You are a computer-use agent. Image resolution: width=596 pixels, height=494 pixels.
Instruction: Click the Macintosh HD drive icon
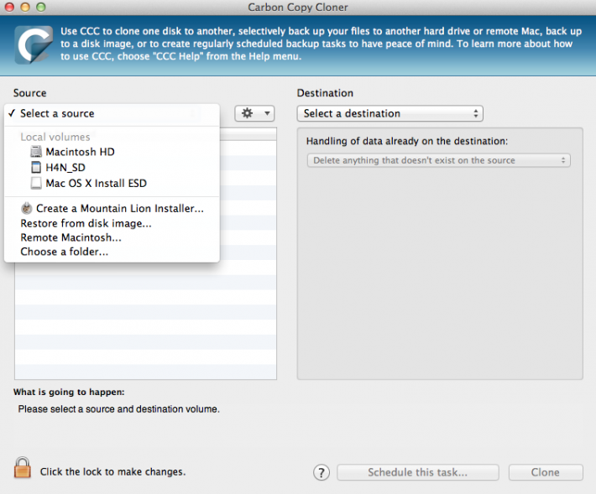(36, 152)
